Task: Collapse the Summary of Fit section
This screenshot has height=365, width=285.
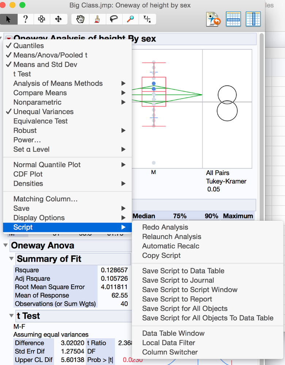Action: click(x=11, y=258)
